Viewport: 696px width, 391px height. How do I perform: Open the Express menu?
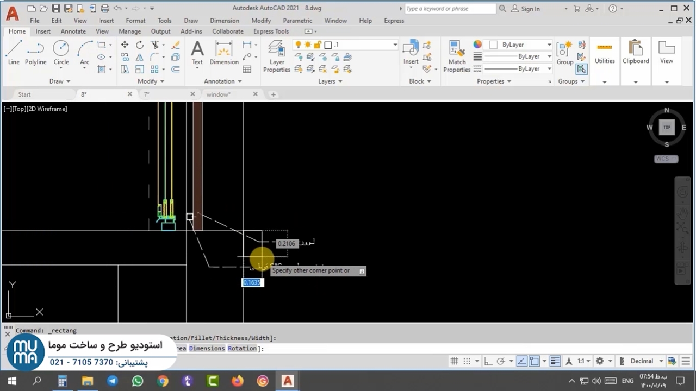(x=394, y=21)
